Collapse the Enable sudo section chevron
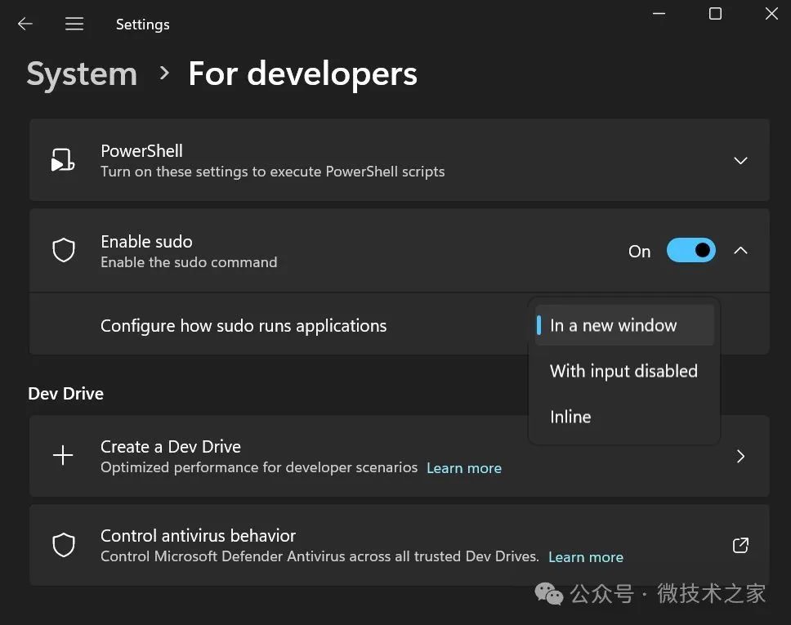This screenshot has width=791, height=625. pos(740,250)
